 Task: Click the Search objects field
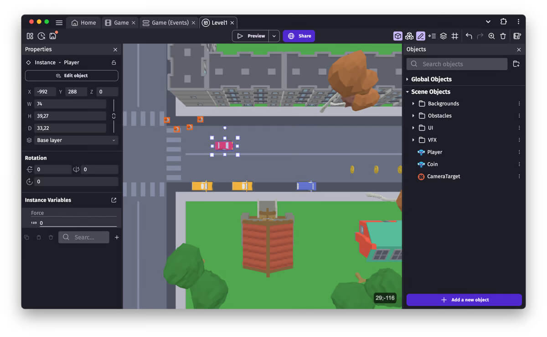coord(457,64)
